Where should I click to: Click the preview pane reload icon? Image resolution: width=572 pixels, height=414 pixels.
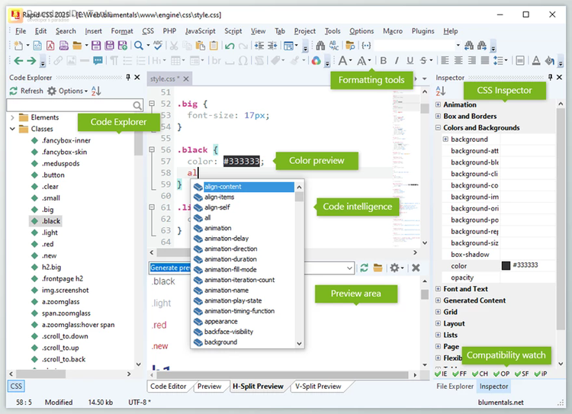click(x=364, y=268)
